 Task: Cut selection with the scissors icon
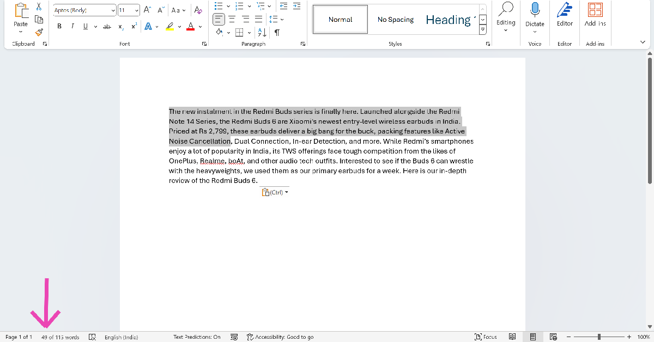click(39, 7)
